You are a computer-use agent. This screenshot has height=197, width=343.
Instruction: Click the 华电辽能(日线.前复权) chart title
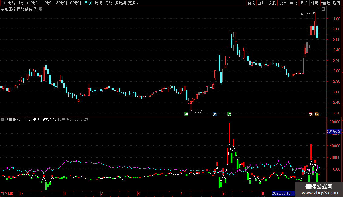[19, 9]
